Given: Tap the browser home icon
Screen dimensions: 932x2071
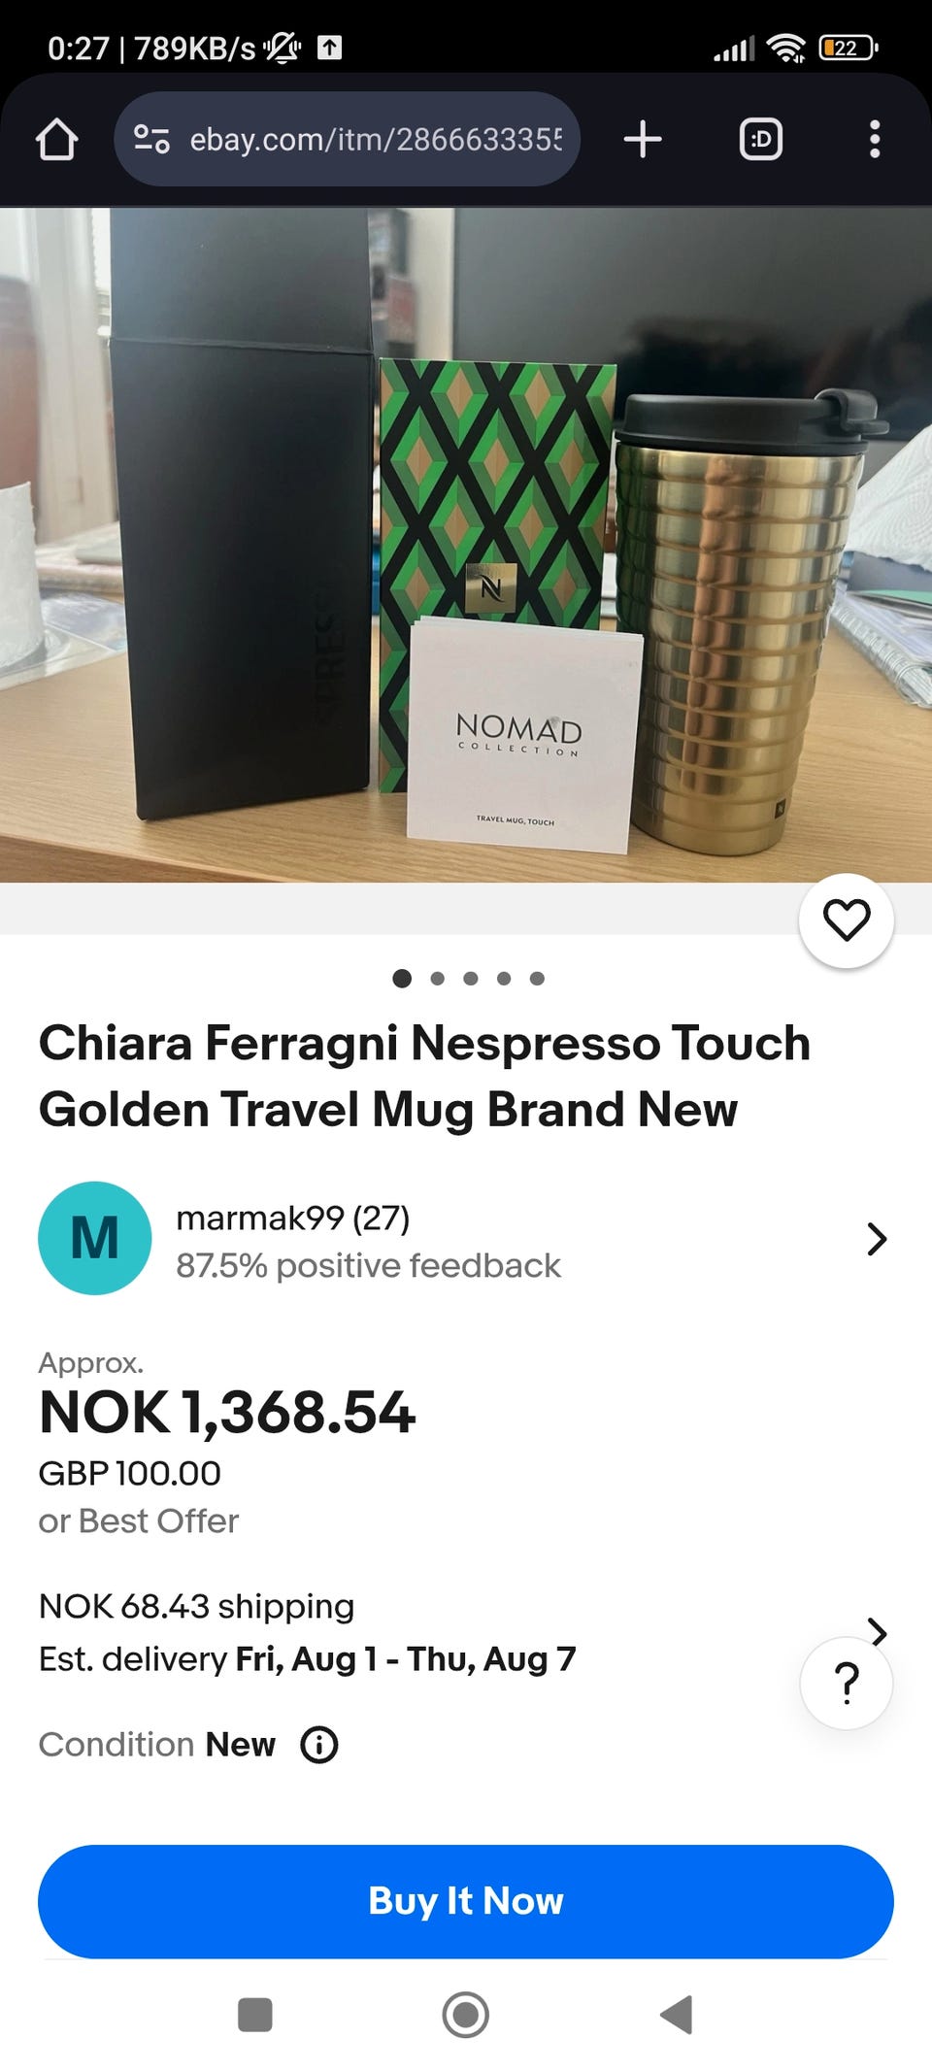Looking at the screenshot, I should click(x=56, y=139).
